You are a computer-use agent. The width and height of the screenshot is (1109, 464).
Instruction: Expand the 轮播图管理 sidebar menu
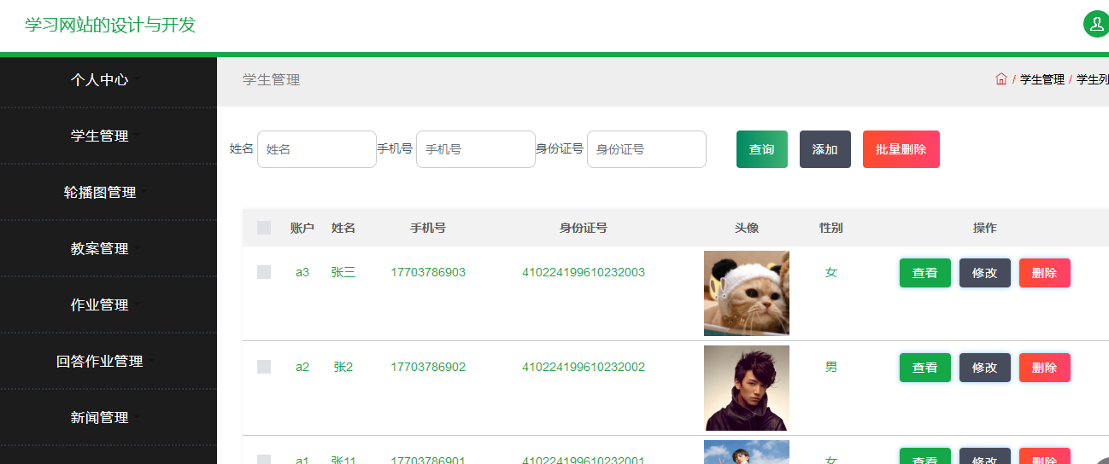pyautogui.click(x=109, y=192)
